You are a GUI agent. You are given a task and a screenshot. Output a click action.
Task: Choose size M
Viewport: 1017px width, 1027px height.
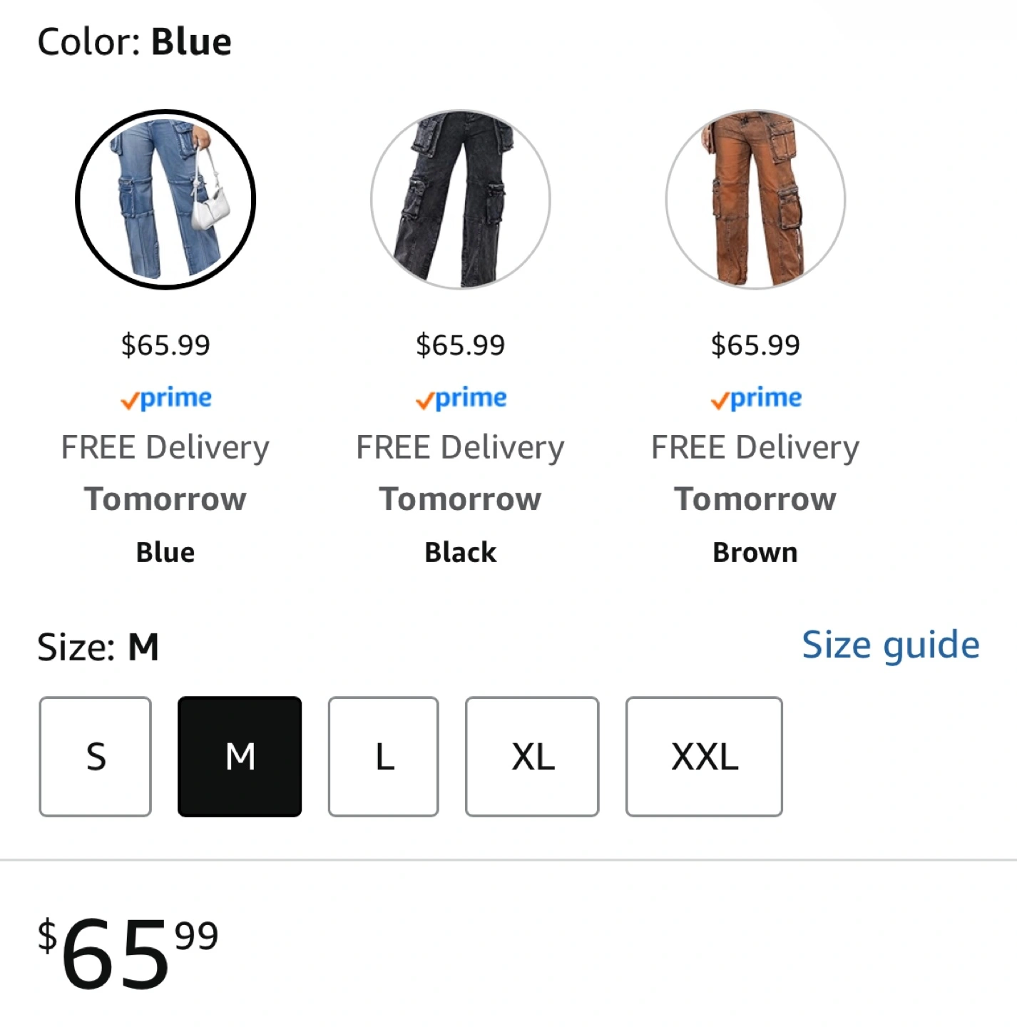240,757
